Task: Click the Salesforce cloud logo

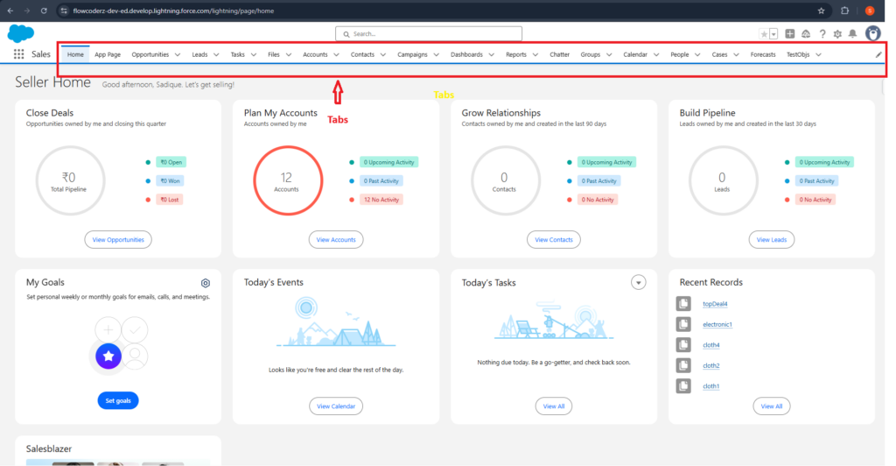Action: coord(20,33)
